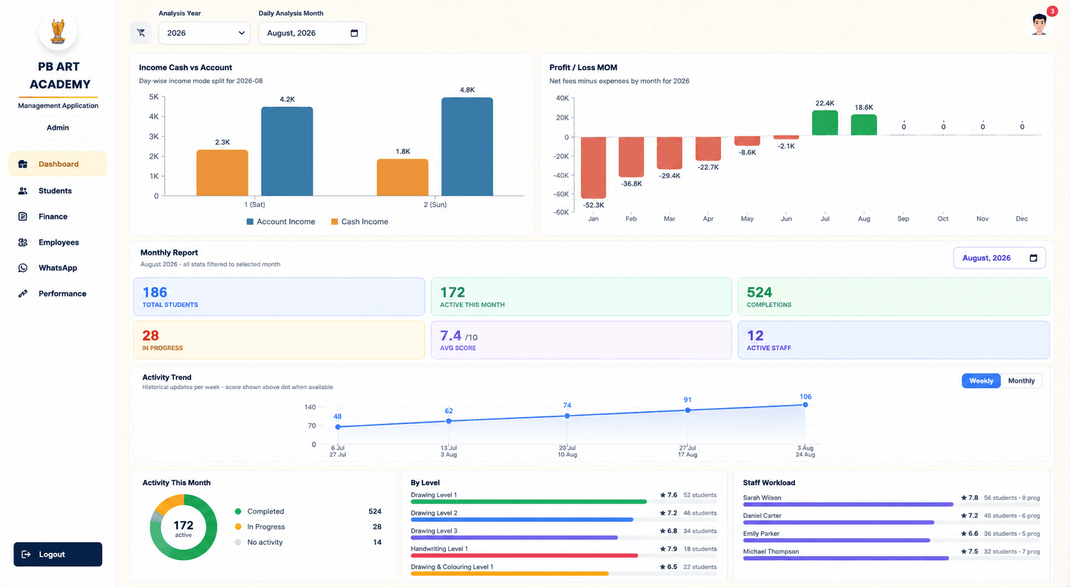Open the Analysis Year 2026 dropdown
Image resolution: width=1070 pixels, height=587 pixels.
click(204, 33)
